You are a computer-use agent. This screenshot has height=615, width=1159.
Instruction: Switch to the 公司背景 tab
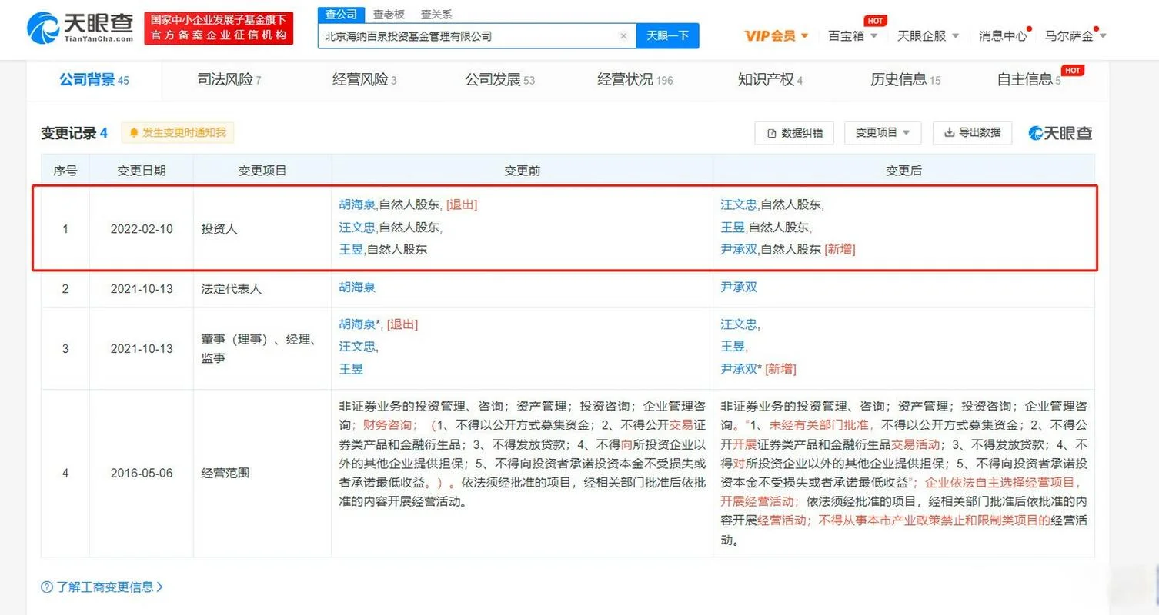point(94,79)
